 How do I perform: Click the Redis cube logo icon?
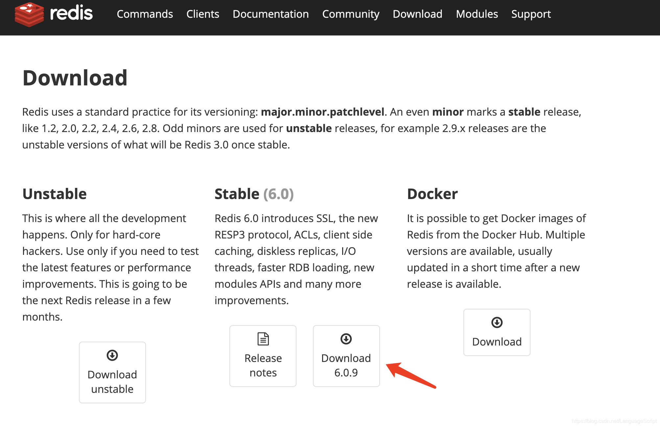click(x=29, y=14)
